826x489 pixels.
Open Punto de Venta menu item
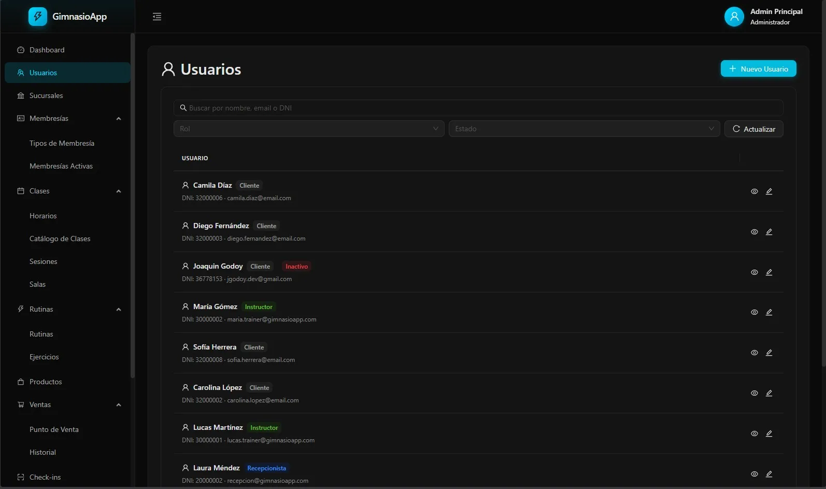click(x=54, y=429)
